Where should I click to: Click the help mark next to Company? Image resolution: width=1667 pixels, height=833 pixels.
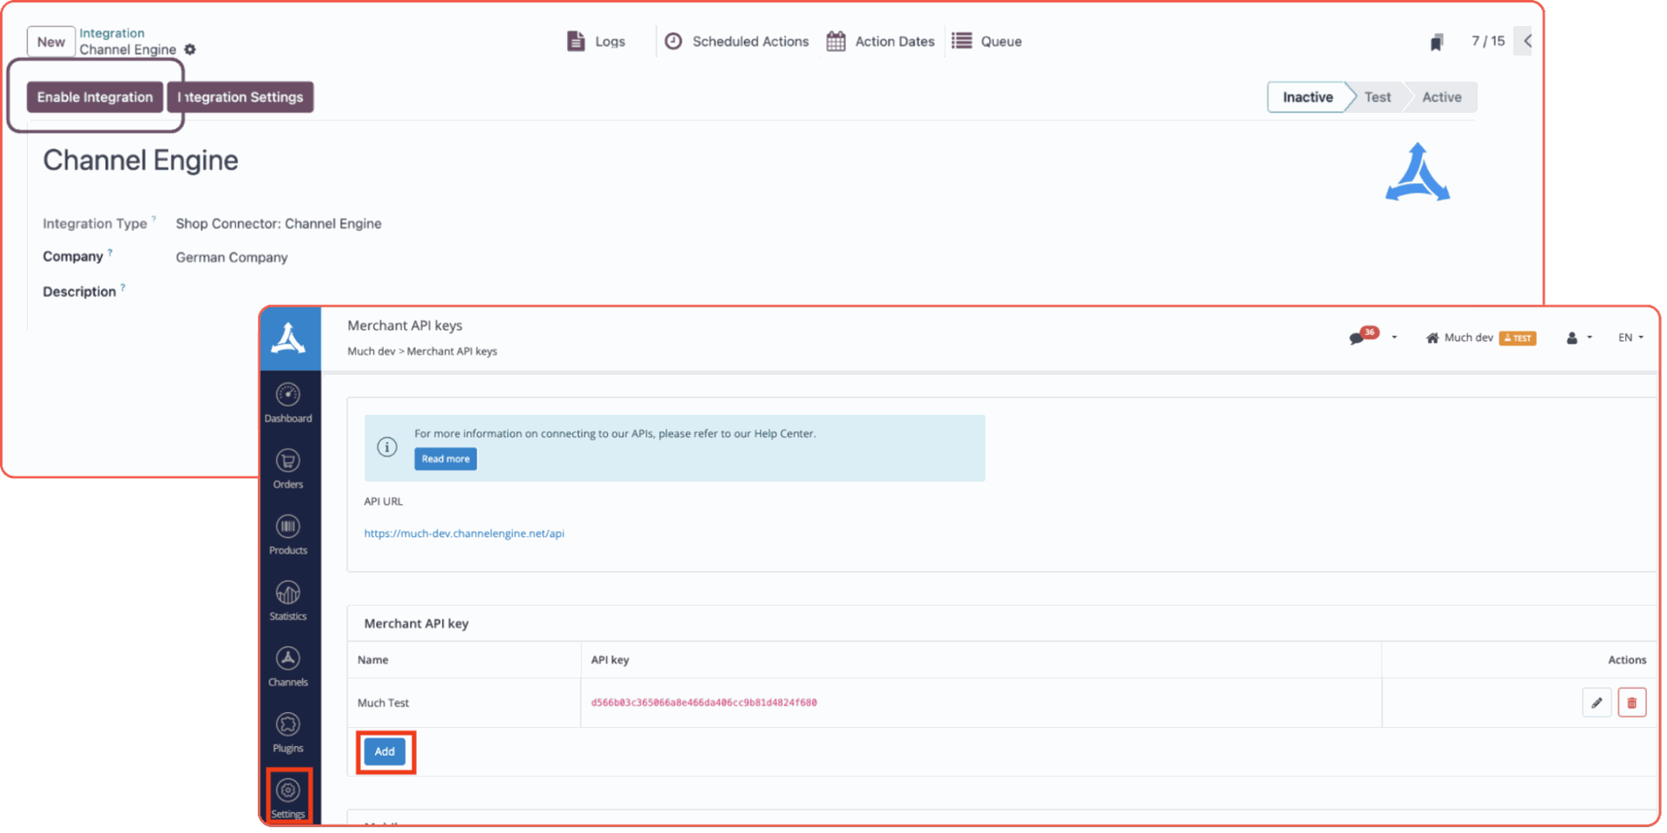pos(110,253)
